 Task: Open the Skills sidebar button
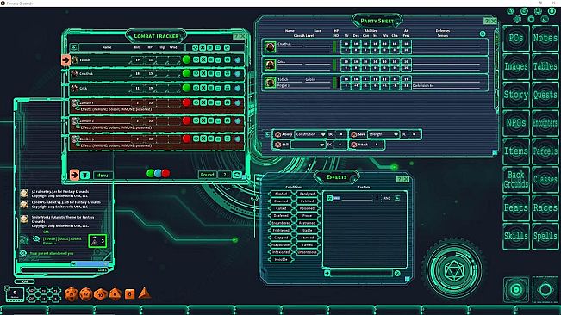pyautogui.click(x=516, y=236)
